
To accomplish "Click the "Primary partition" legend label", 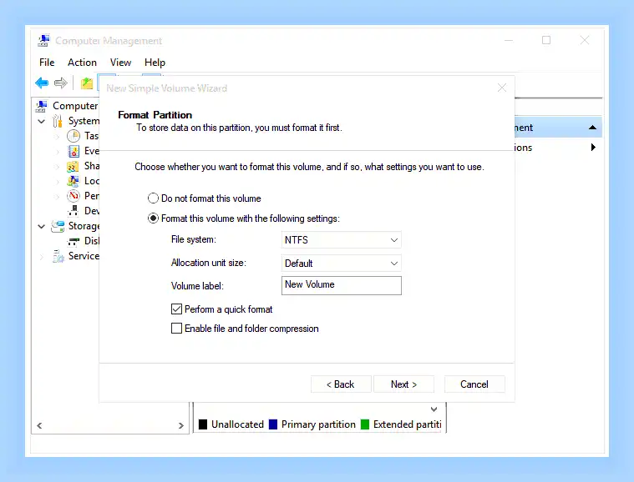I will click(318, 424).
